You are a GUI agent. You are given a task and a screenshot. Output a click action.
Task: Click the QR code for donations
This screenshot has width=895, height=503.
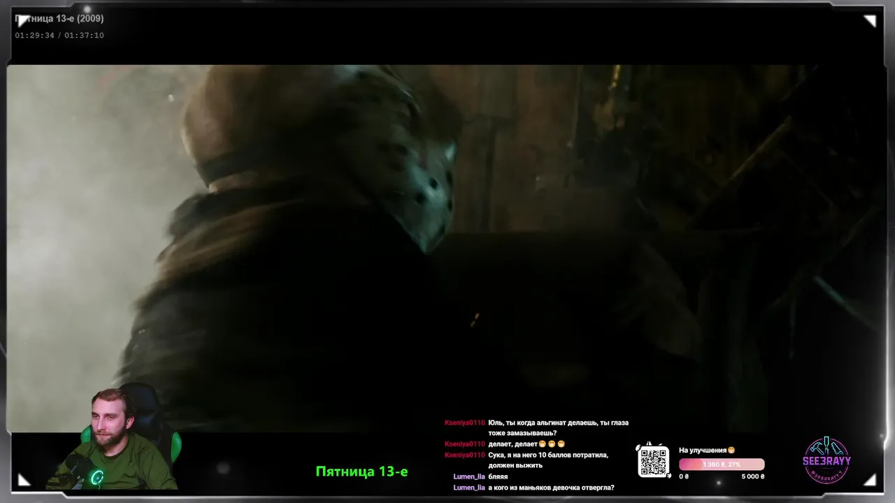pos(654,462)
